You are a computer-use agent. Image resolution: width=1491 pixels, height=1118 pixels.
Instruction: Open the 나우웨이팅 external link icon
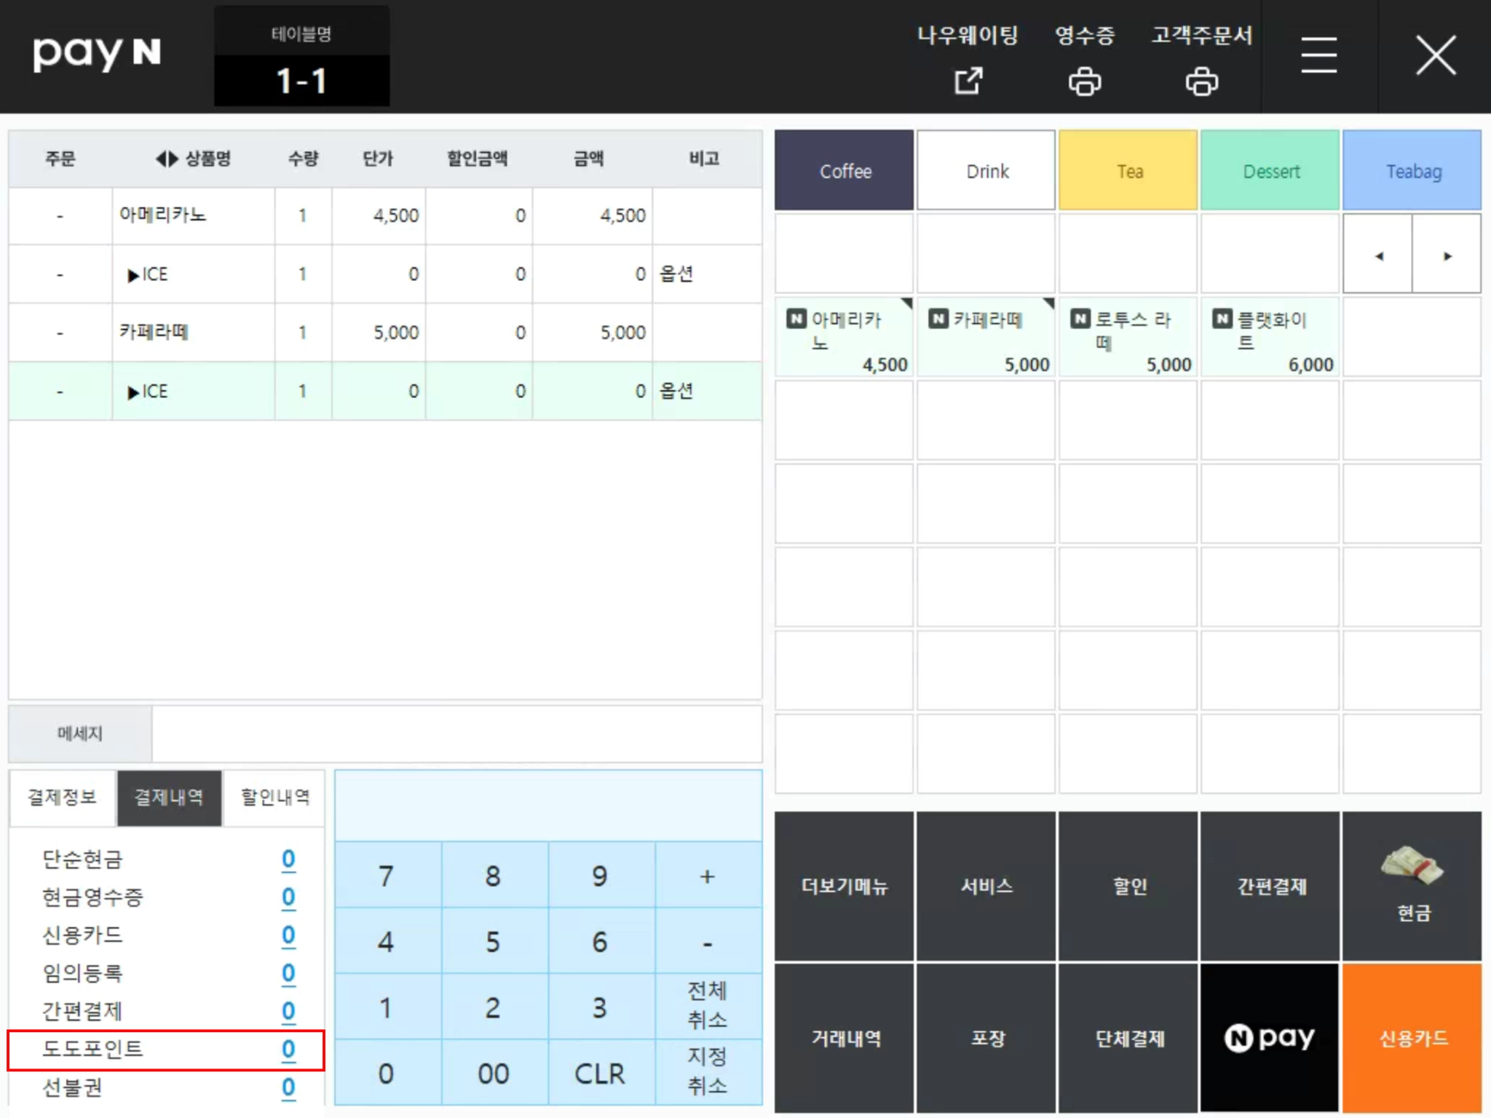[968, 81]
